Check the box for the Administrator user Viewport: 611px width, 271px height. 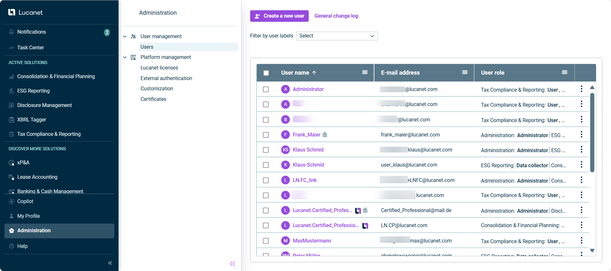click(266, 89)
